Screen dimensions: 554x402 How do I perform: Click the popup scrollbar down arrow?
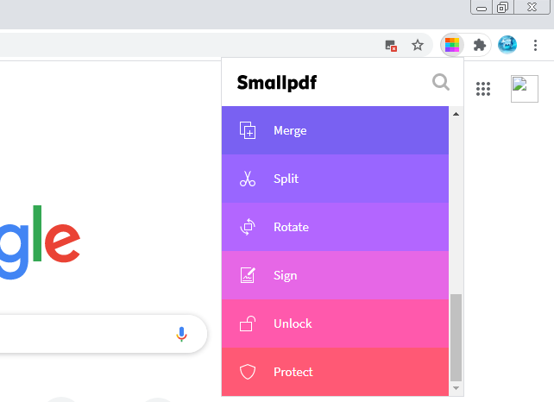[456, 388]
